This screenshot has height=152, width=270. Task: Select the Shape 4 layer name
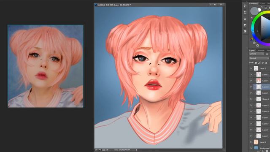(x=265, y=99)
